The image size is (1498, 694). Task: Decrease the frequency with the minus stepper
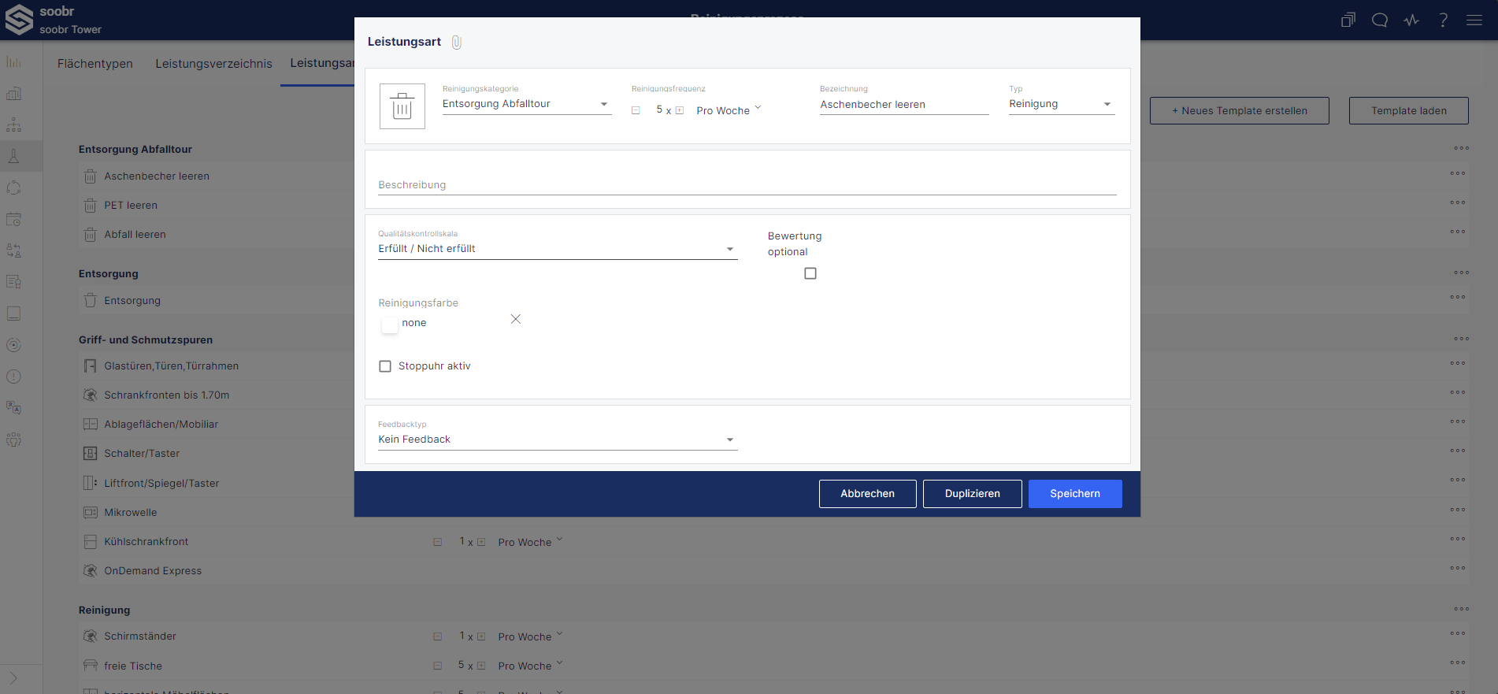point(636,111)
